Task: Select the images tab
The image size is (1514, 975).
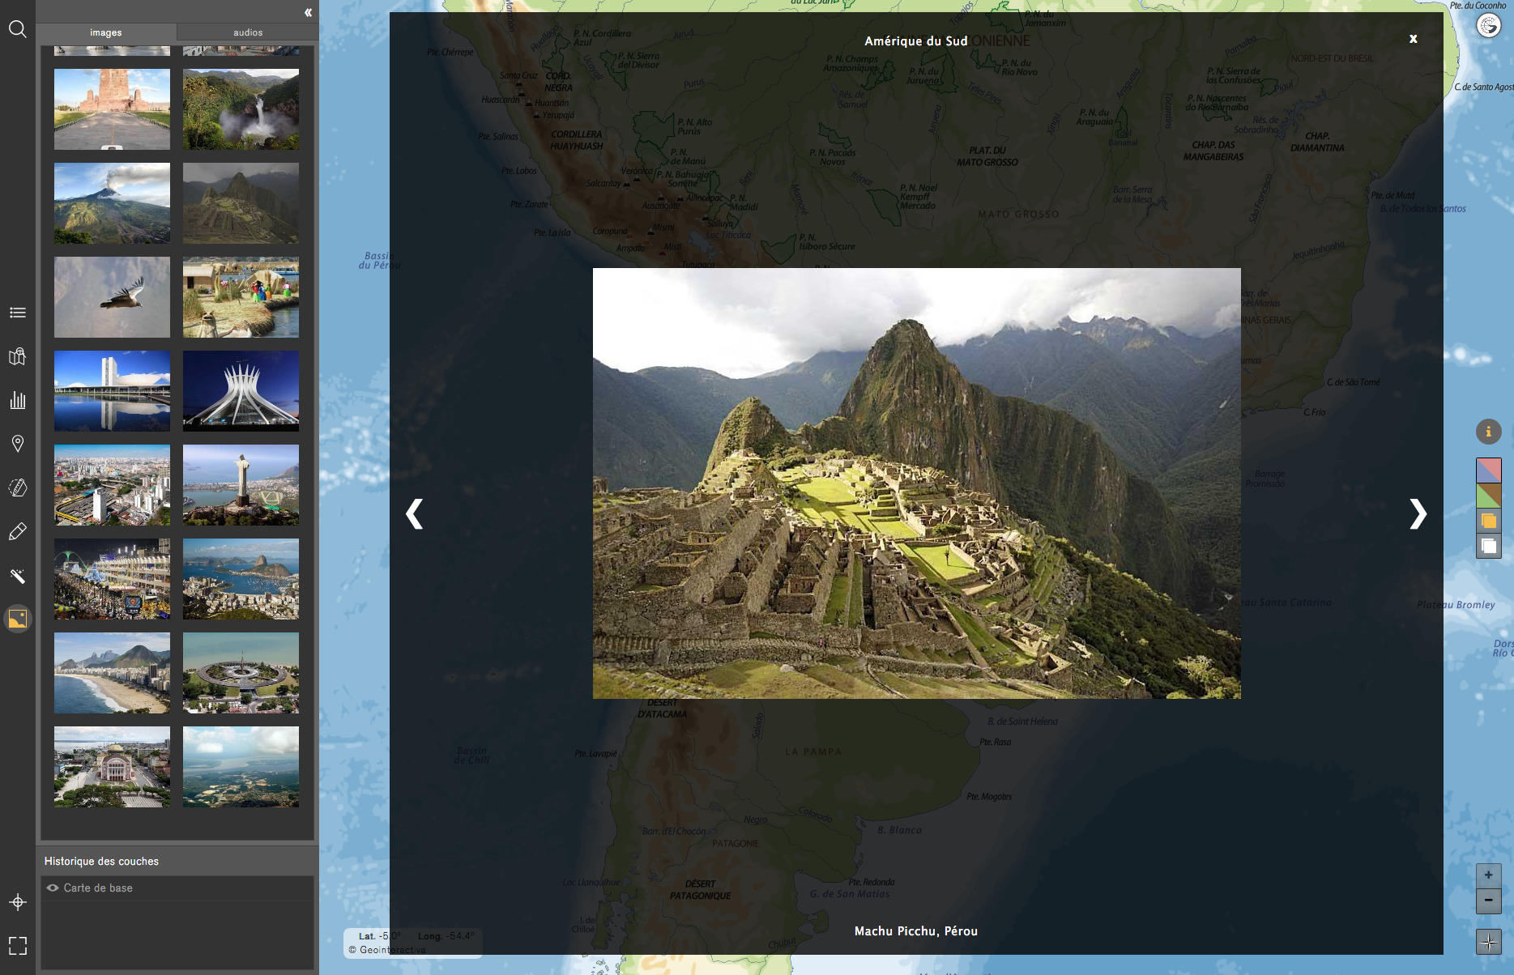Action: (x=105, y=32)
